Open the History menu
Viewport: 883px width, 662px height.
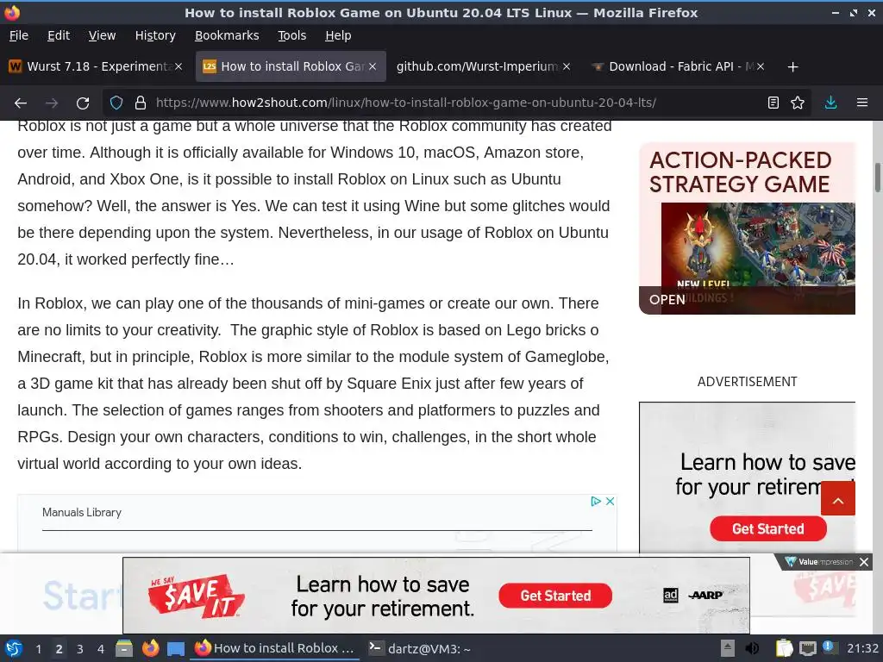click(155, 35)
